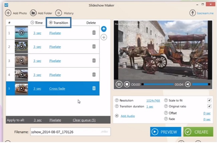This screenshot has width=217, height=143.
Task: Click the preview playback progress bar
Action: [158, 84]
